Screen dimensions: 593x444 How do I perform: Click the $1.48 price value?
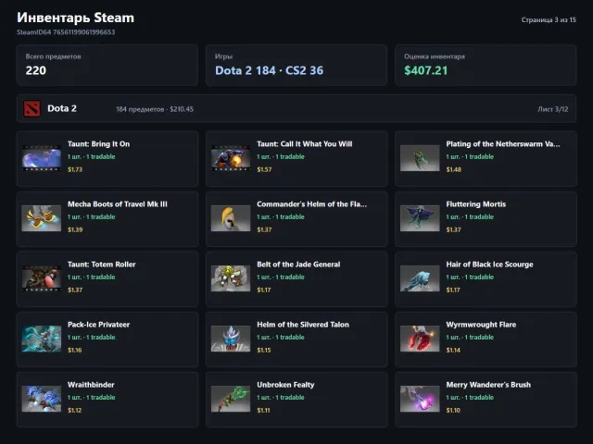tap(453, 169)
